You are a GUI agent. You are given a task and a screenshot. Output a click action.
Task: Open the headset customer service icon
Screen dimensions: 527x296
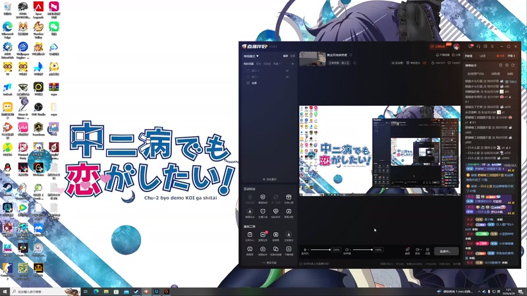(478, 46)
